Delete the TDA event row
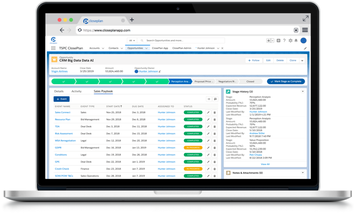The height and width of the screenshot is (213, 354). [215, 127]
